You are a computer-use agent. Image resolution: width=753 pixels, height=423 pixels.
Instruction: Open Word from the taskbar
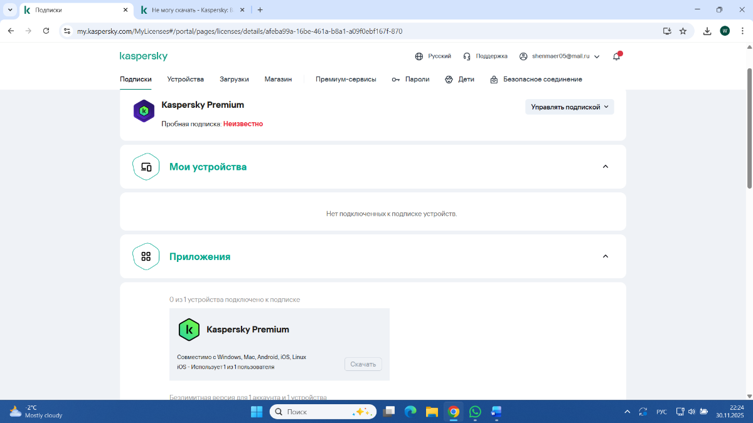[496, 412]
